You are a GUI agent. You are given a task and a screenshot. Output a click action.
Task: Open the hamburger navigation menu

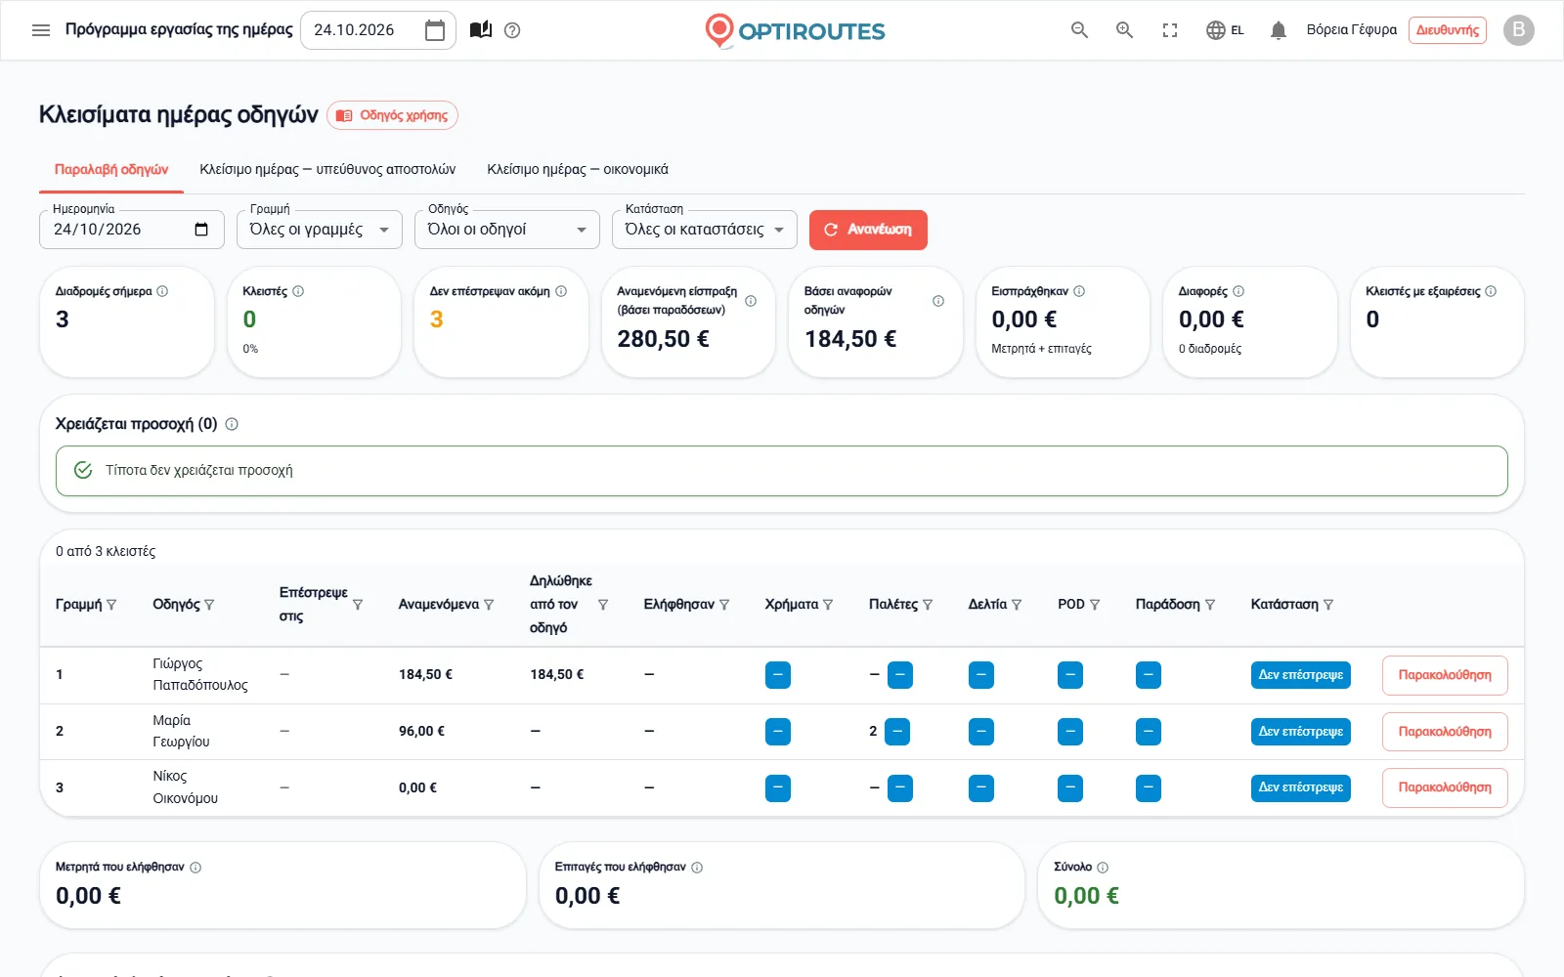[x=41, y=30]
